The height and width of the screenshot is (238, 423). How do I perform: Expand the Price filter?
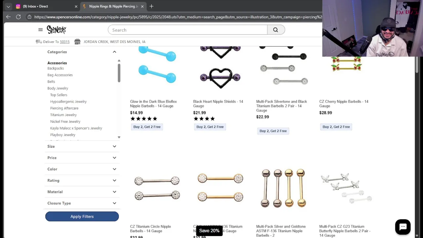(x=82, y=158)
